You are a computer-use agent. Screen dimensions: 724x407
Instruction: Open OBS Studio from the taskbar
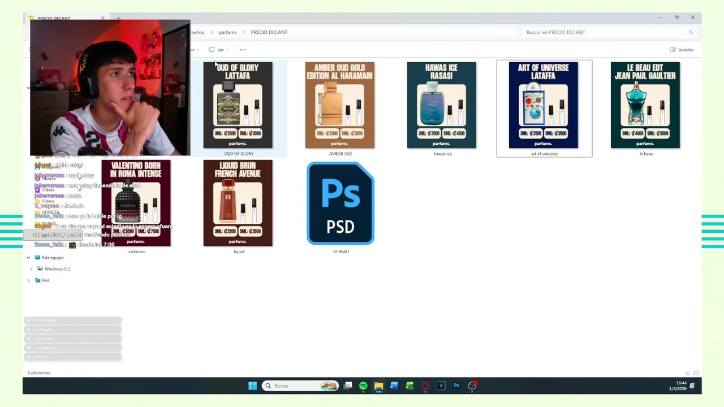click(x=472, y=386)
